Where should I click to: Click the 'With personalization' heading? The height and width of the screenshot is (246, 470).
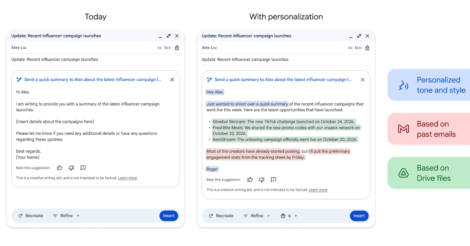pyautogui.click(x=286, y=17)
